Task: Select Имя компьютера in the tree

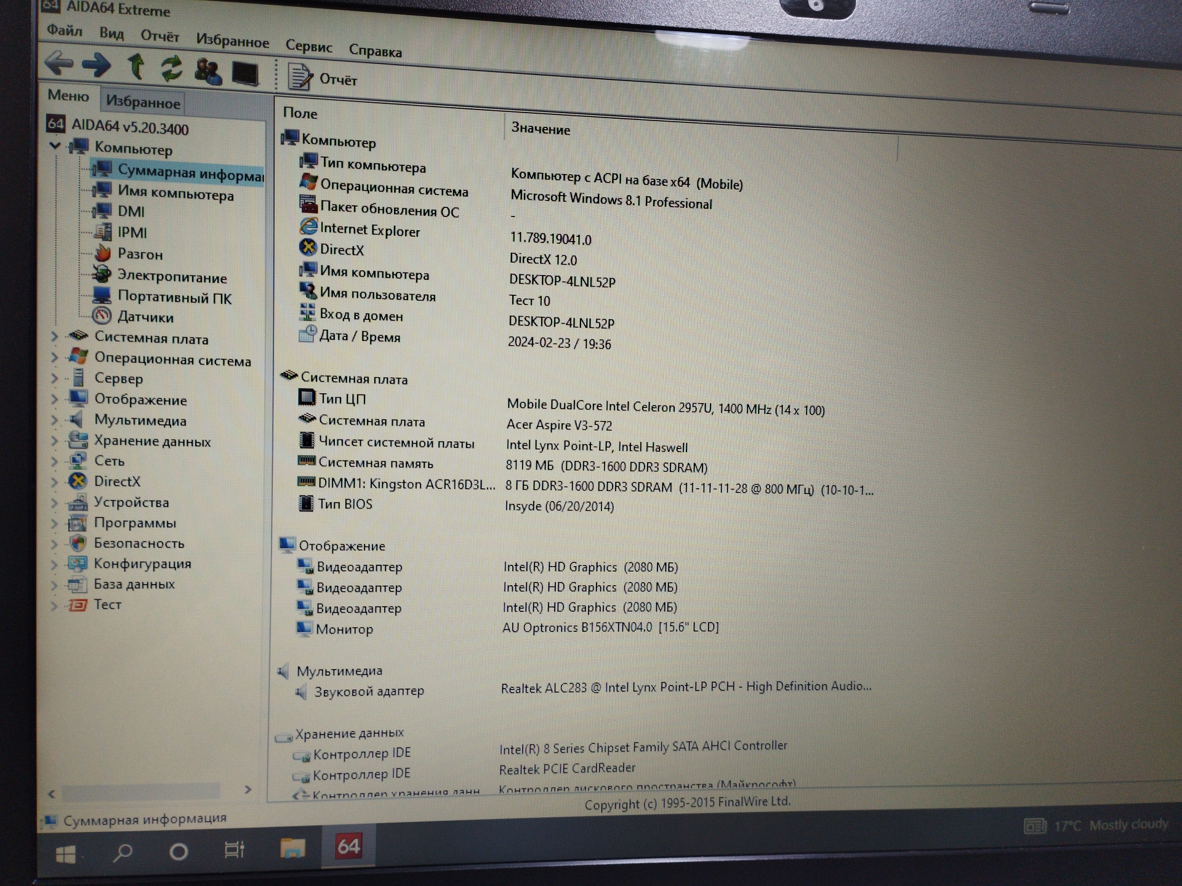Action: click(175, 193)
